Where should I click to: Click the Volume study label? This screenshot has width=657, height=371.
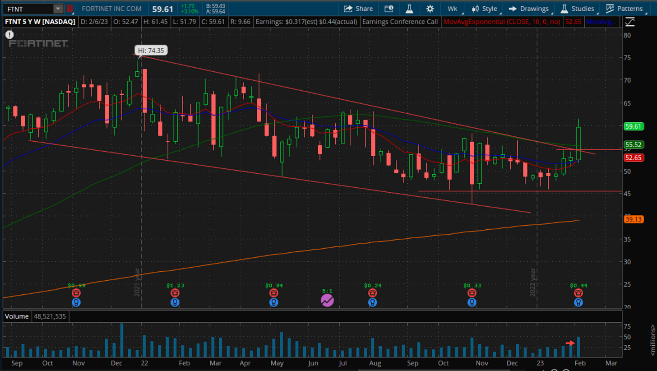[17, 316]
